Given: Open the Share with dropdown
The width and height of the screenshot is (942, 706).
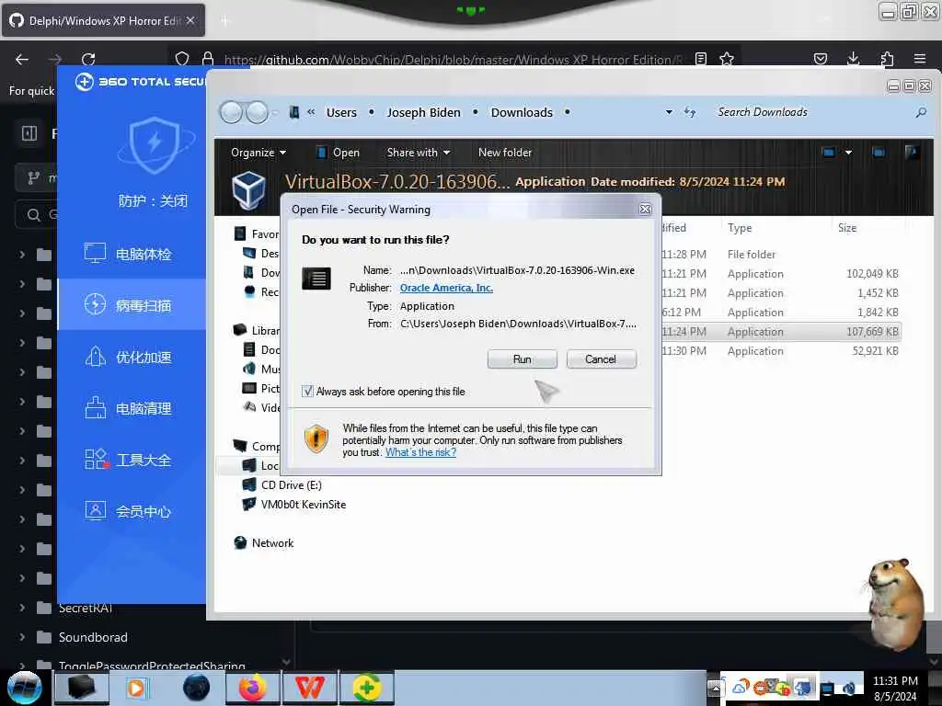Looking at the screenshot, I should pos(419,153).
